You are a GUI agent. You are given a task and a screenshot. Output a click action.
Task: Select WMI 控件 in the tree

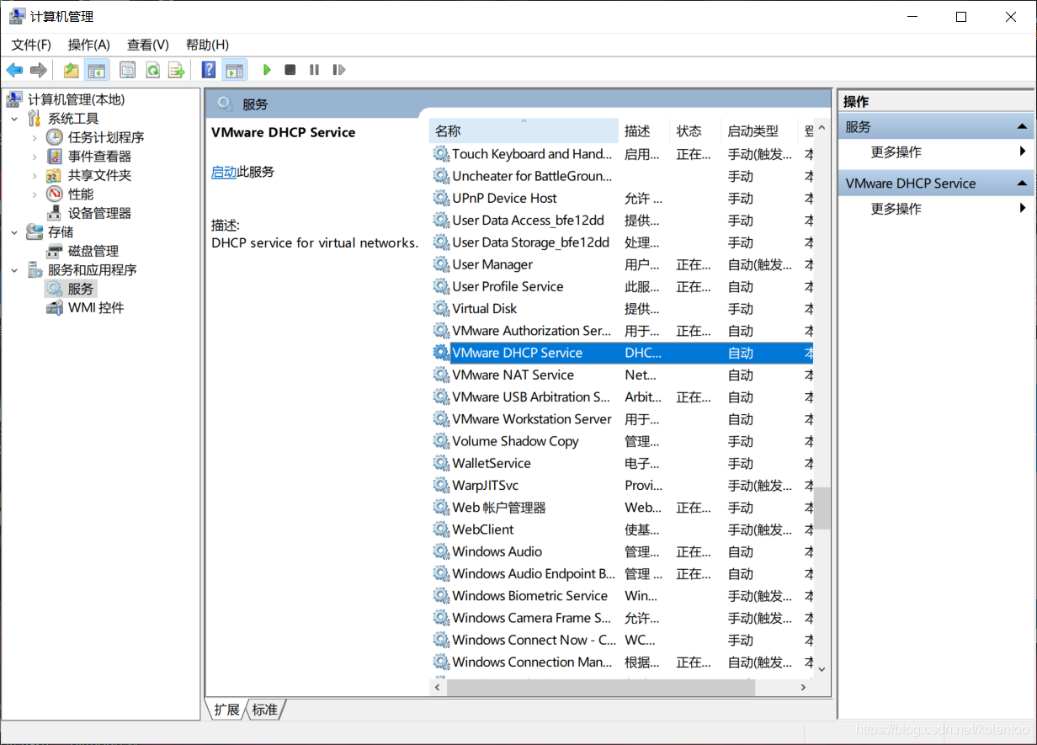[x=96, y=308]
